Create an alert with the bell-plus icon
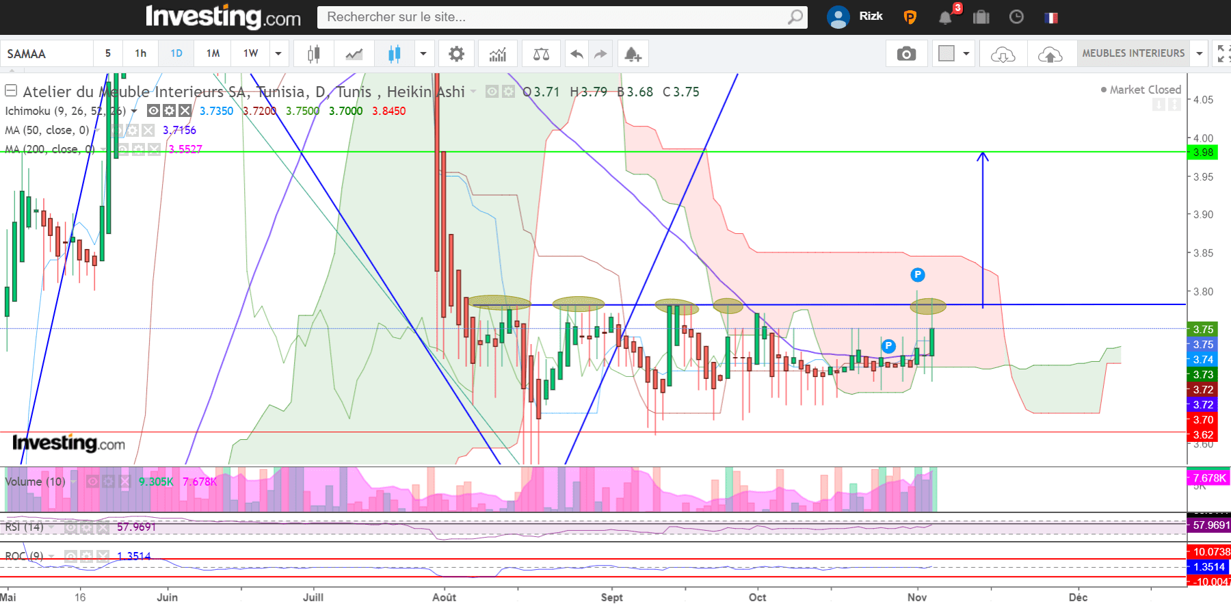Screen dimensions: 1231x604 click(633, 54)
